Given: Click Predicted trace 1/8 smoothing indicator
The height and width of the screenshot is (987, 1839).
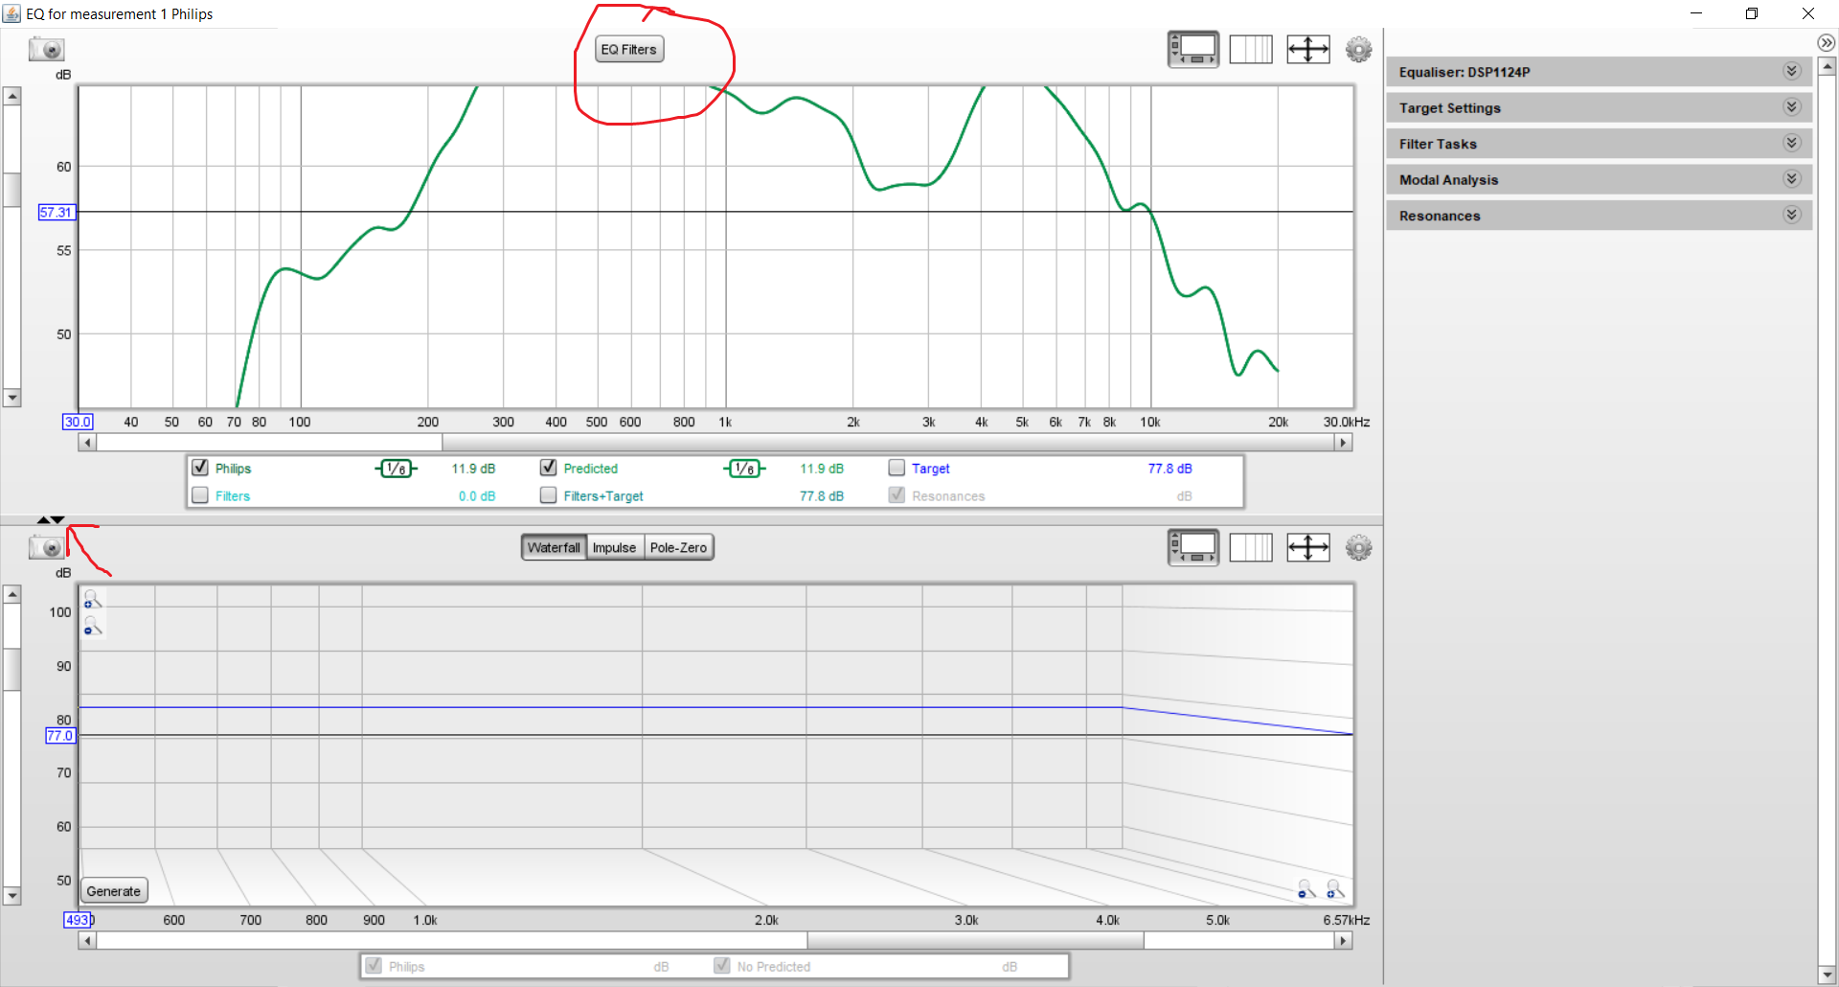Looking at the screenshot, I should 744,469.
